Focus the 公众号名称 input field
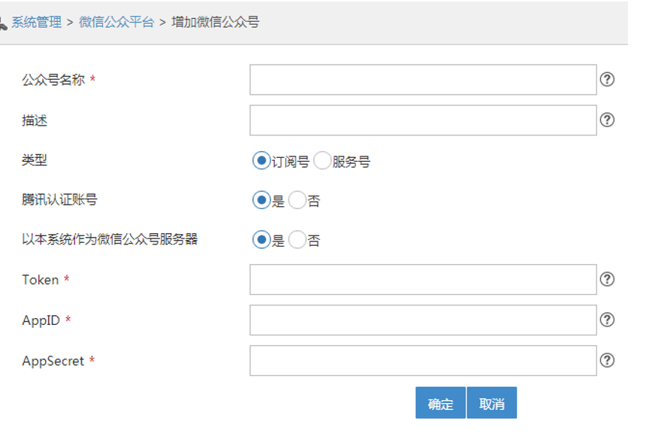Screen dimensions: 664x437 423,80
